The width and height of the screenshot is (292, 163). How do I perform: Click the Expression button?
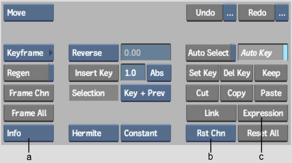tap(263, 113)
